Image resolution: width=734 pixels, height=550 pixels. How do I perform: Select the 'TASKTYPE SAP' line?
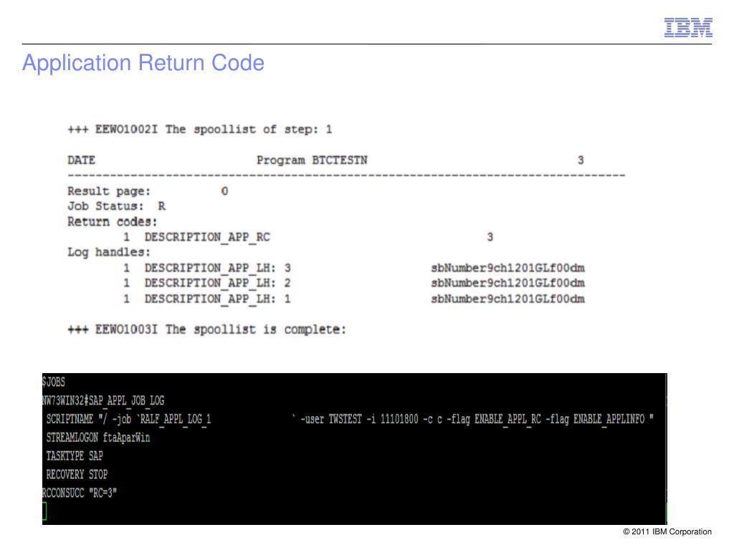click(75, 456)
